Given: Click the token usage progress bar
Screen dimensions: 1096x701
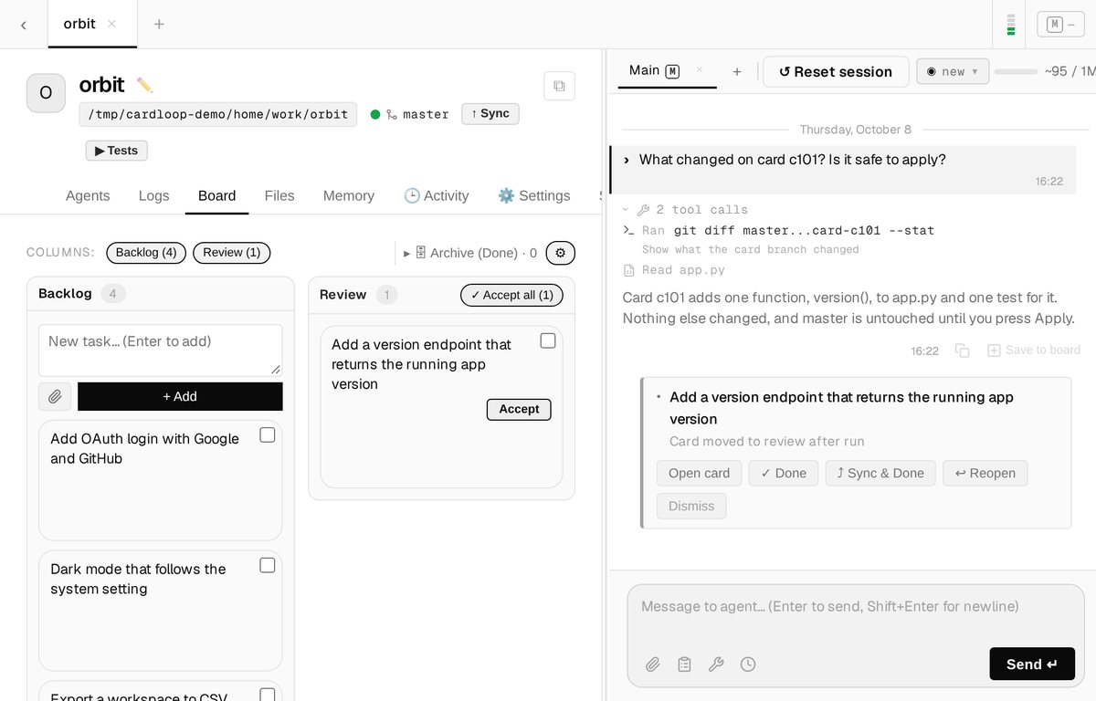Looking at the screenshot, I should pyautogui.click(x=1016, y=71).
